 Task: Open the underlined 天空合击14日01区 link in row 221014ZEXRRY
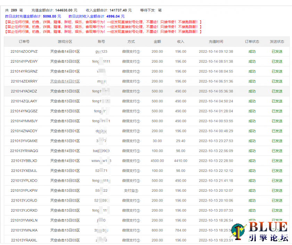[65, 81]
